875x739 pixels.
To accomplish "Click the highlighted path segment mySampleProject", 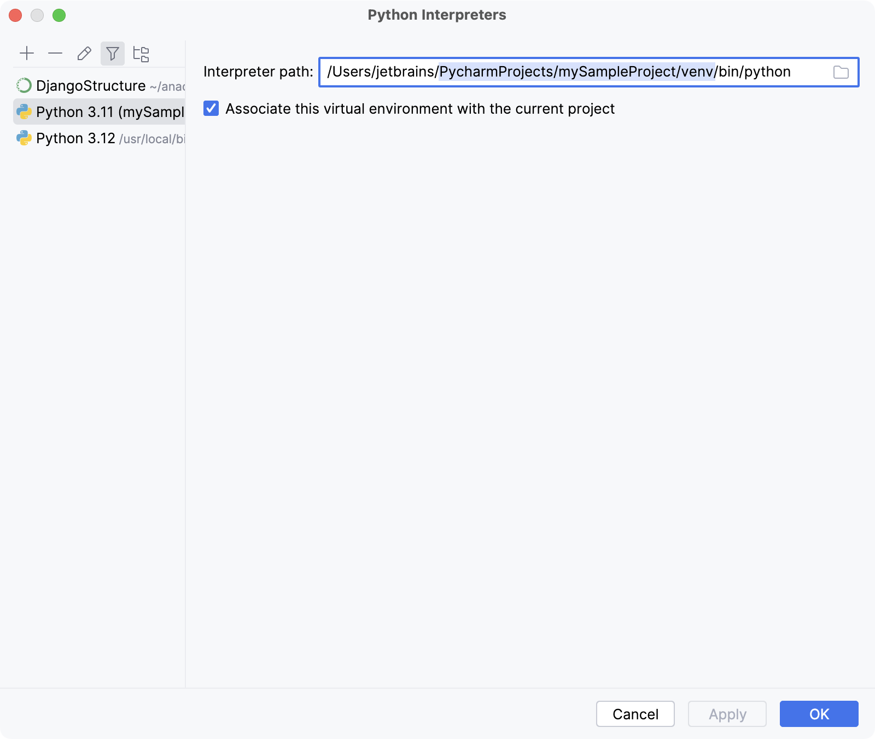I will tap(615, 72).
